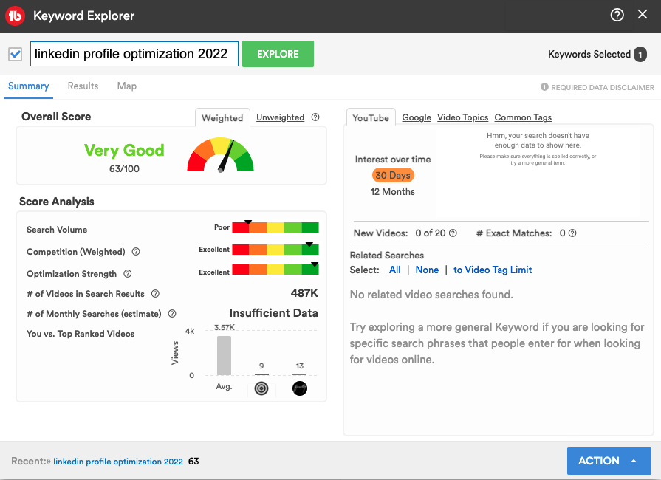This screenshot has width=661, height=480.
Task: Open the Video Topics tab
Action: 462,117
